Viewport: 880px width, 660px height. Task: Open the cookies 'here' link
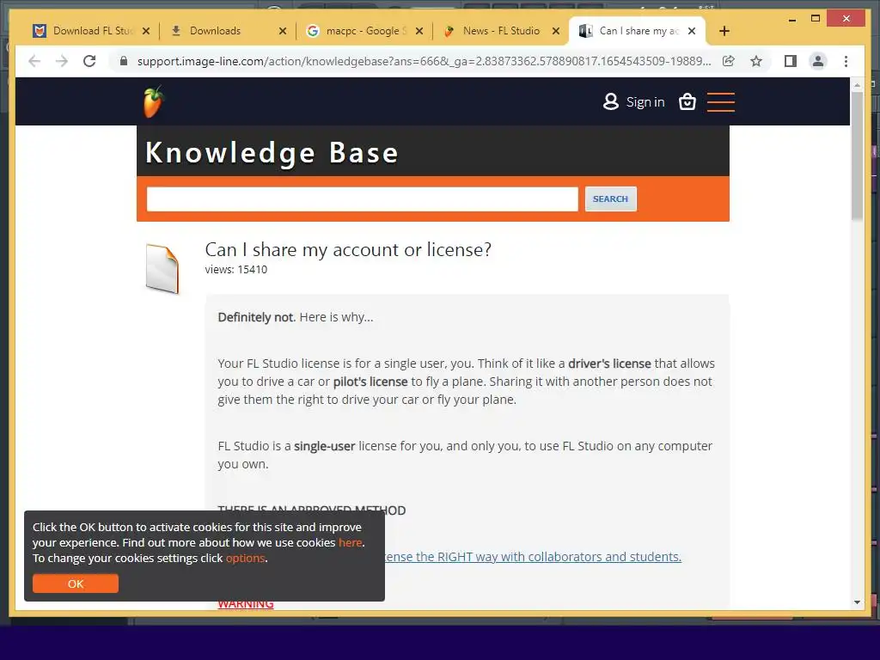(351, 543)
